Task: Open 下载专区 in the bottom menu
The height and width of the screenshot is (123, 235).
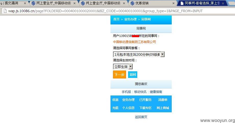Action: click(145, 108)
